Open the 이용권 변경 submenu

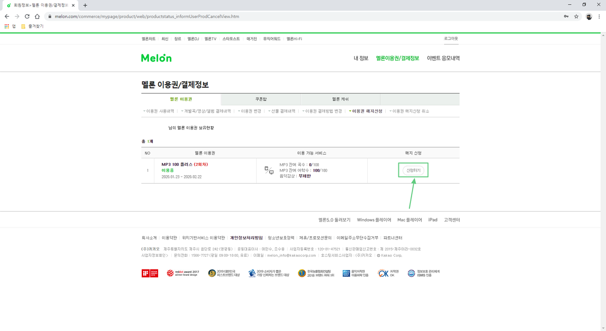pyautogui.click(x=250, y=111)
